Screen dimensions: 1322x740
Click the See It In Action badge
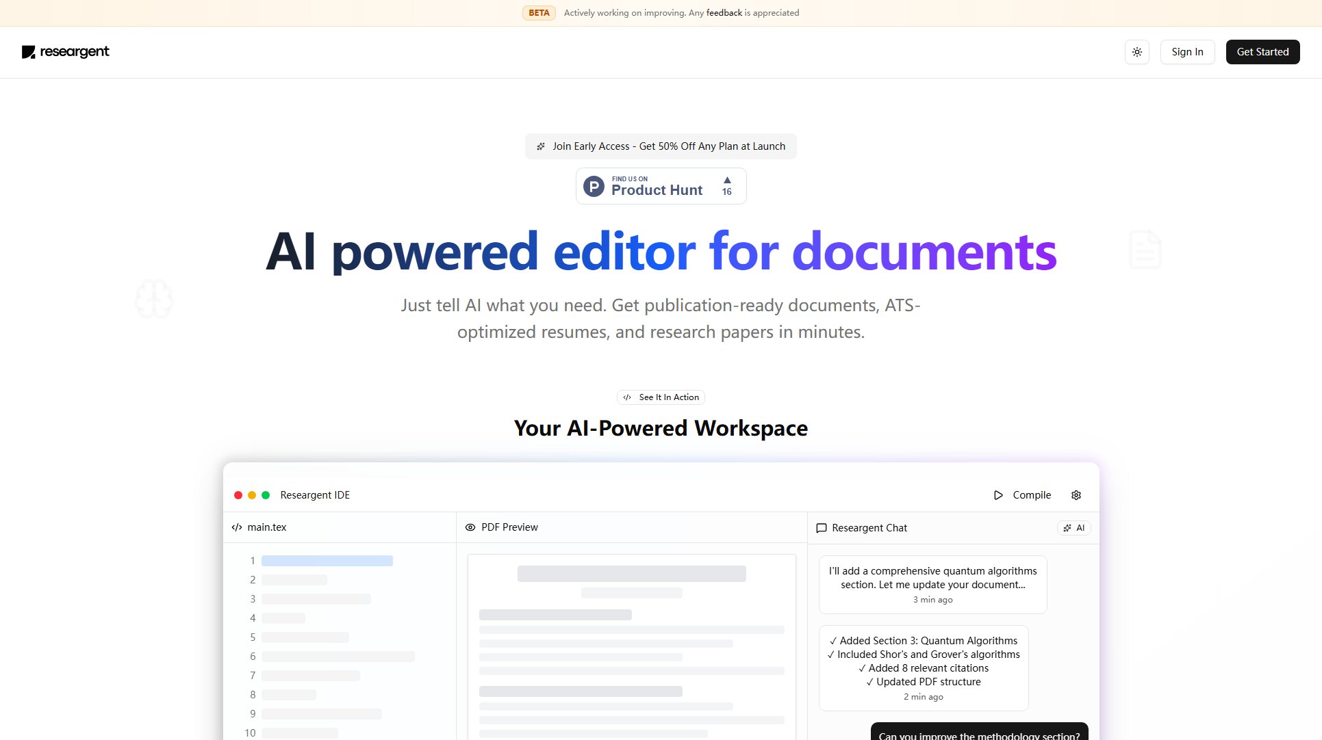click(661, 397)
